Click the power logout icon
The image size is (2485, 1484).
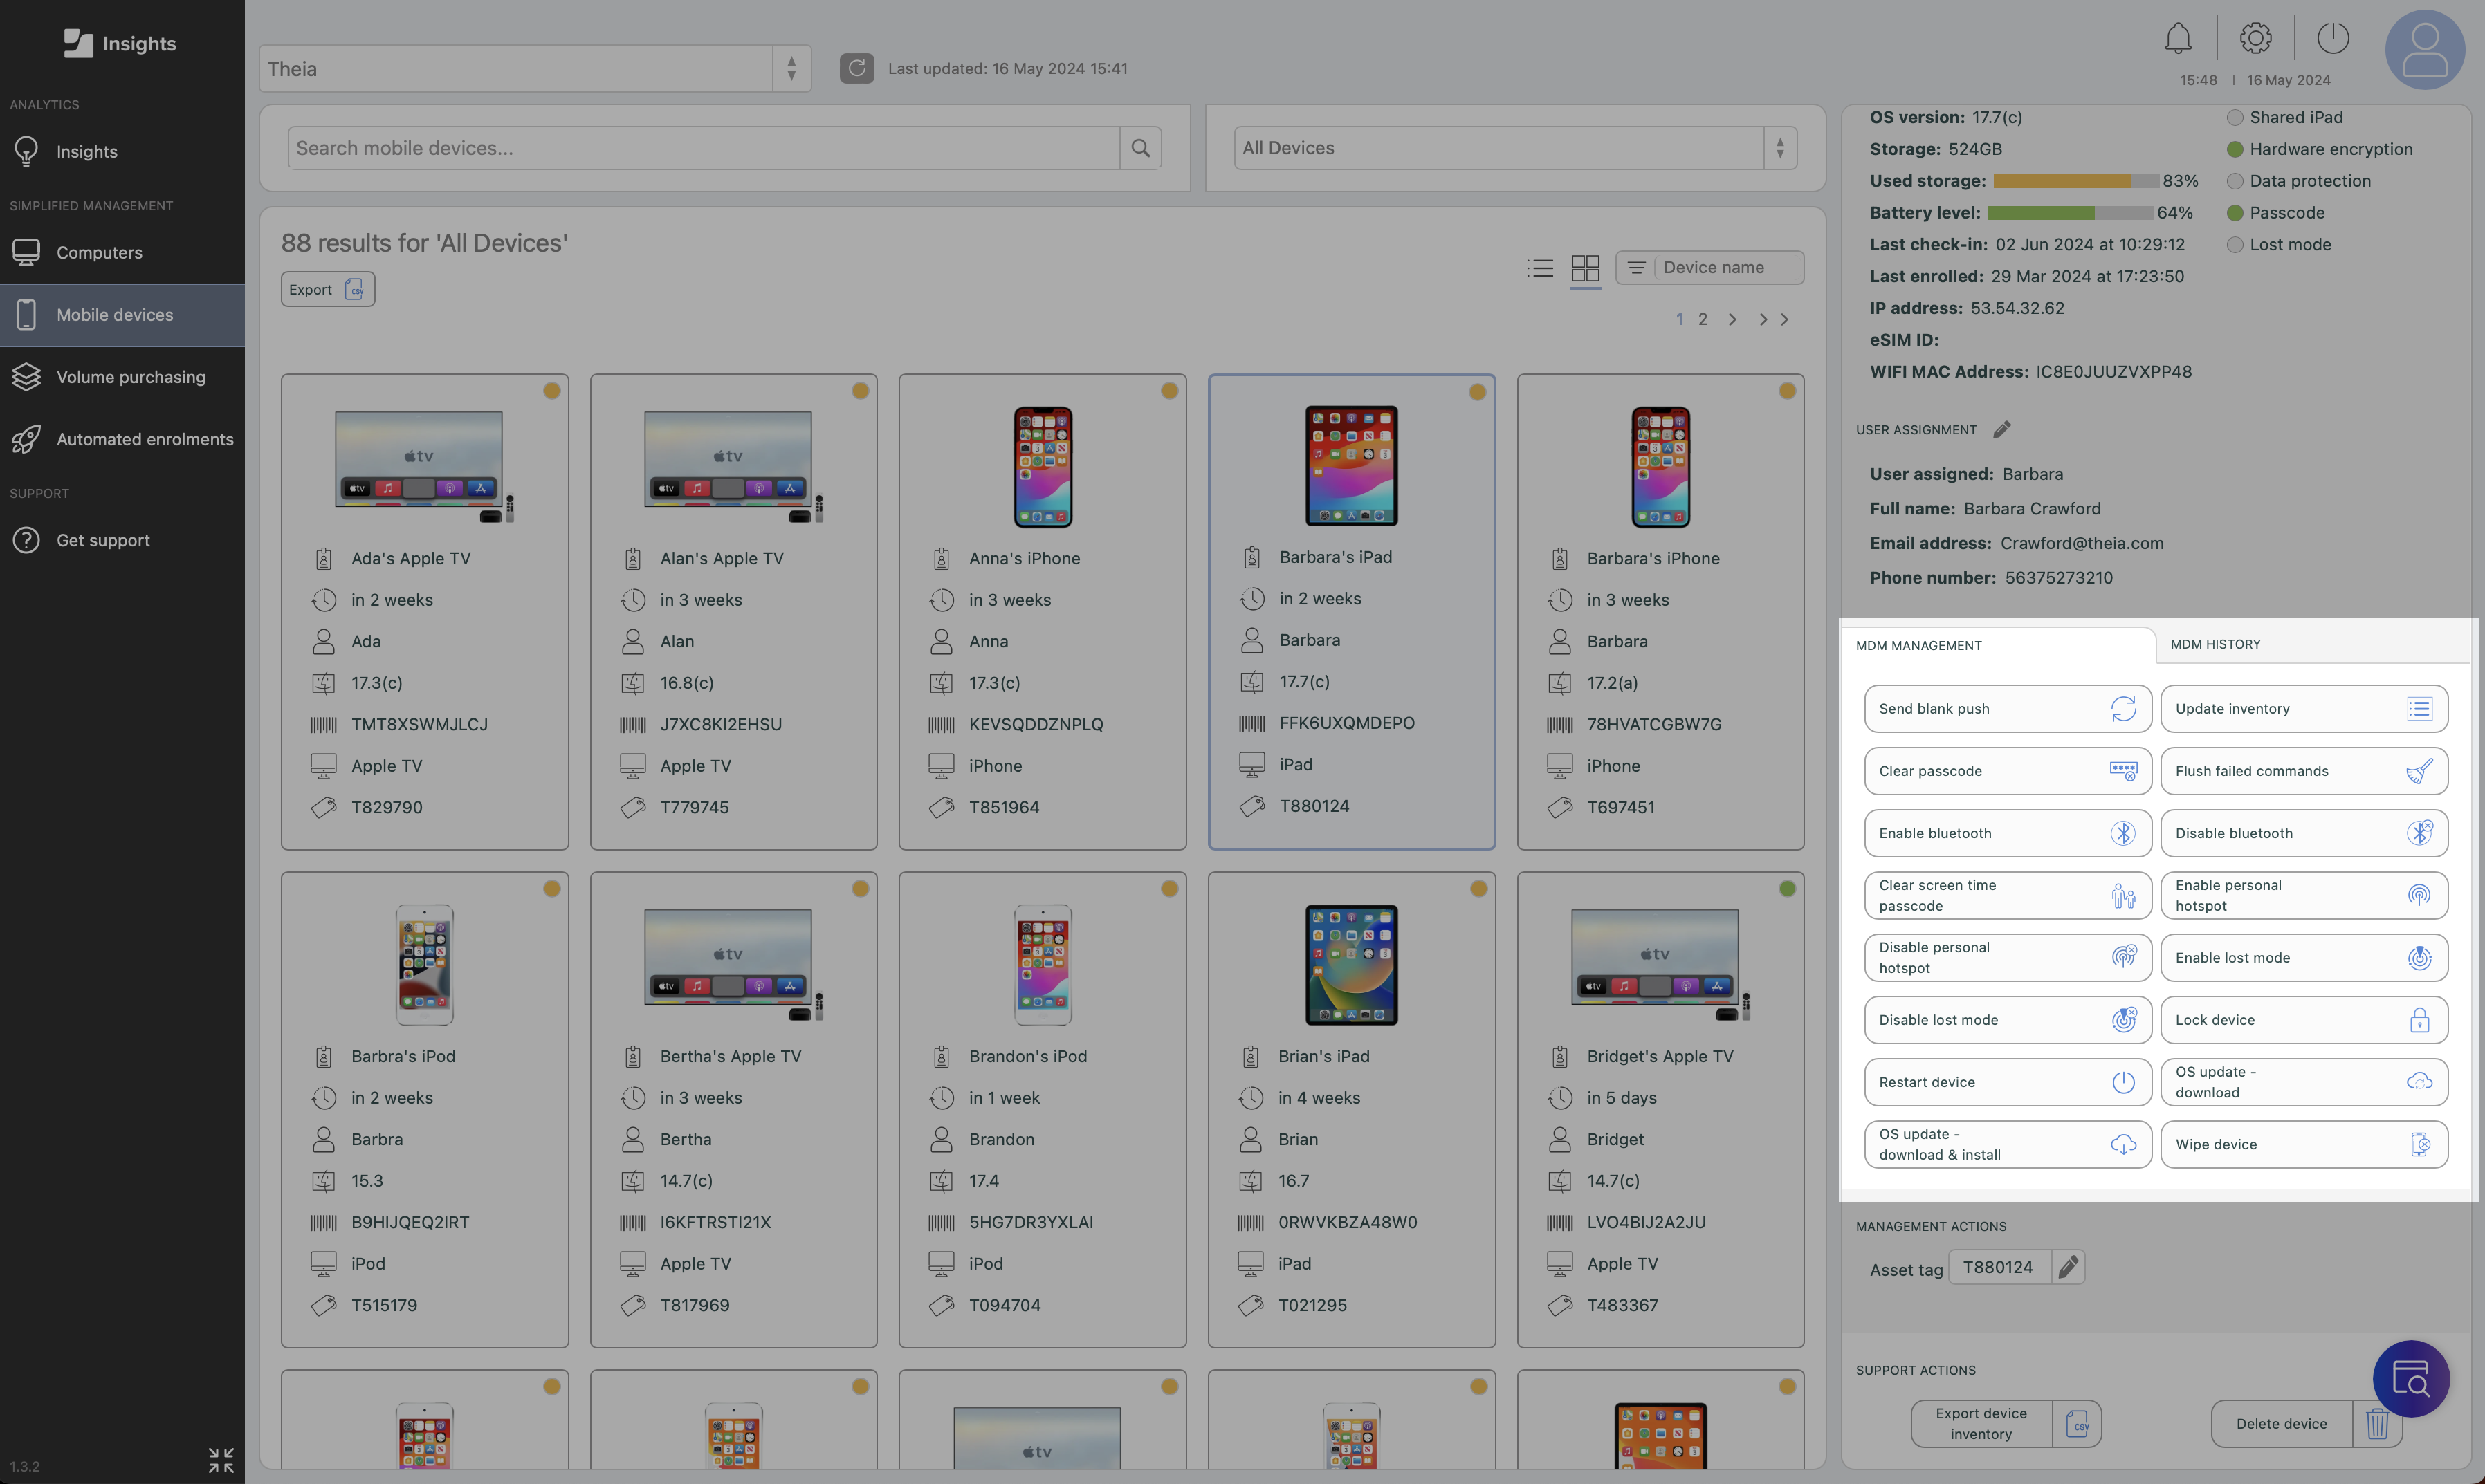2333,39
